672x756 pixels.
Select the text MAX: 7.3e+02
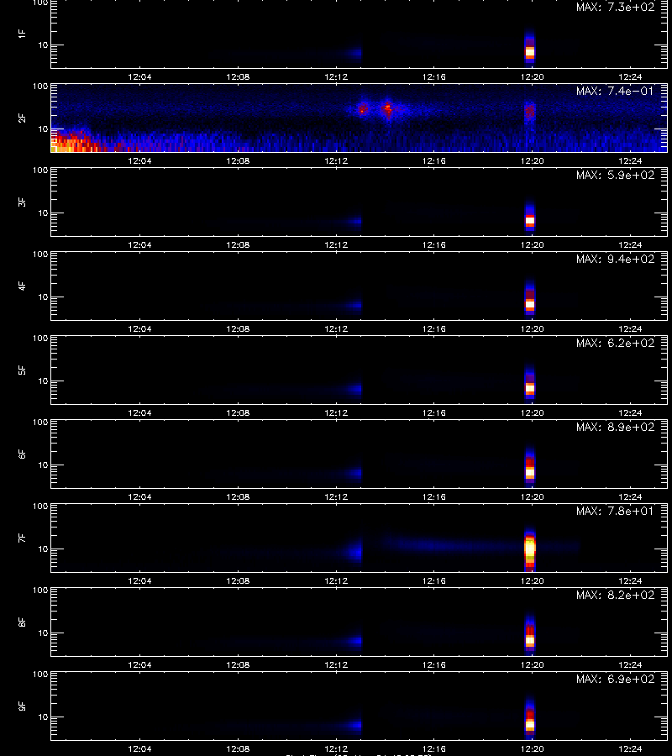(x=615, y=8)
